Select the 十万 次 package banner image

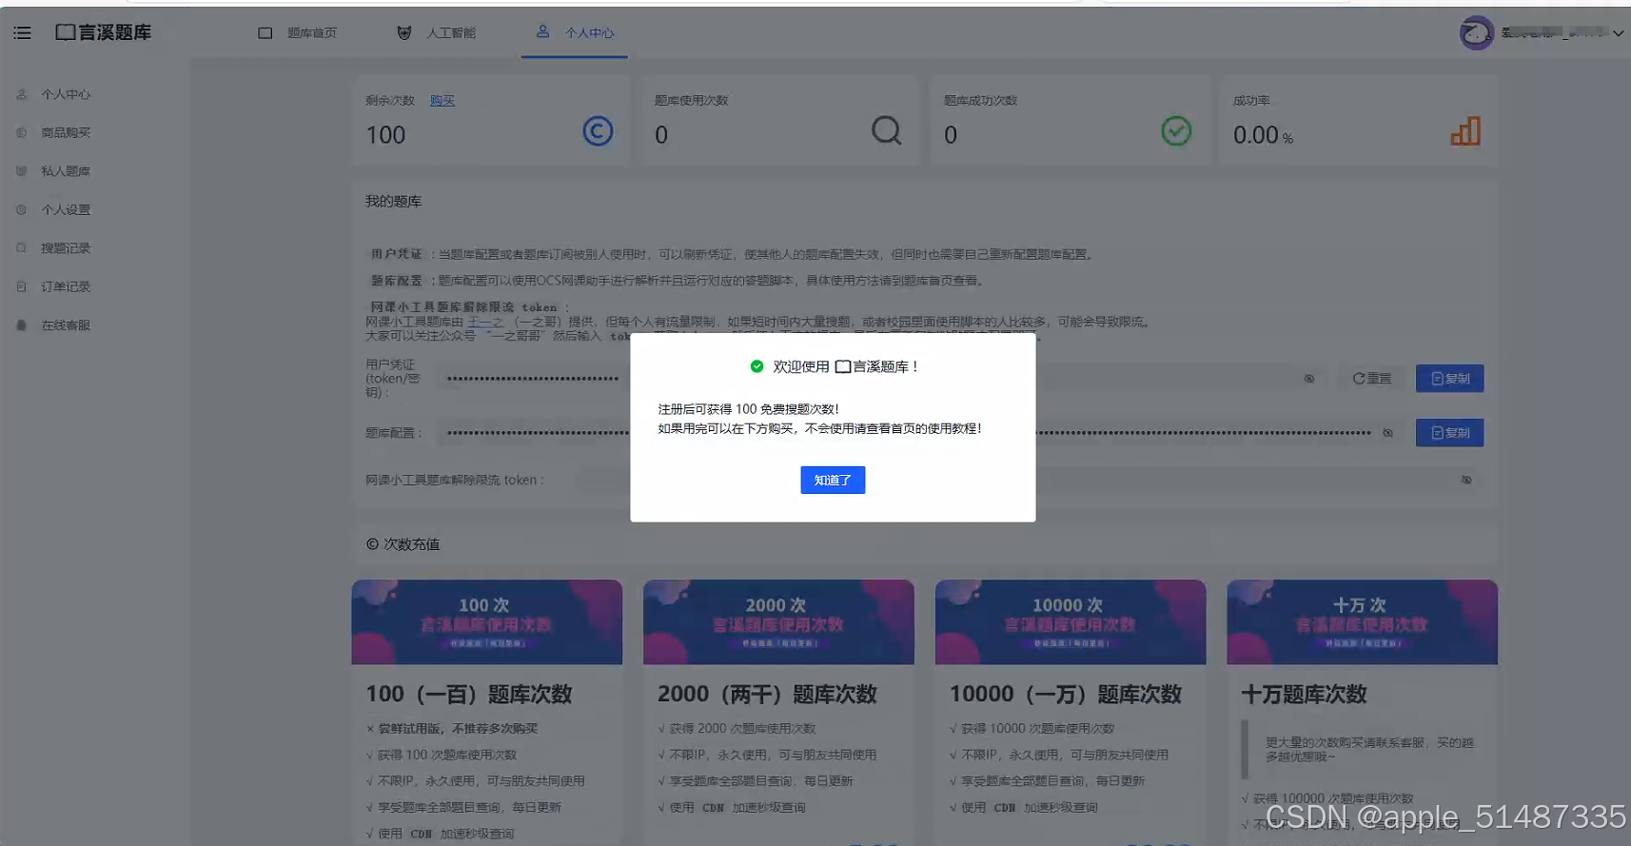1362,622
